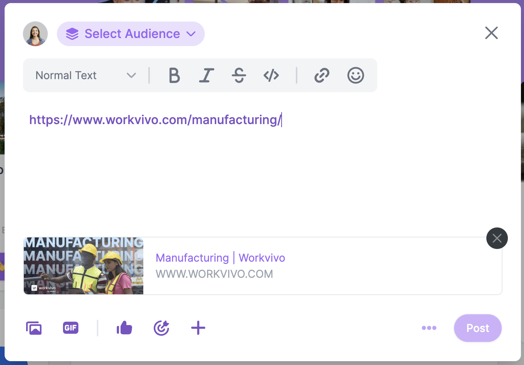The width and height of the screenshot is (524, 365).
Task: Open the Select Audience dropdown
Action: tap(131, 34)
